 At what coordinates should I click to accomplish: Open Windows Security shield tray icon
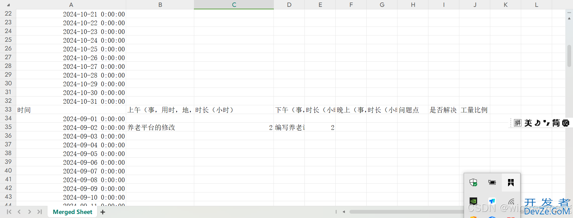[473, 182]
